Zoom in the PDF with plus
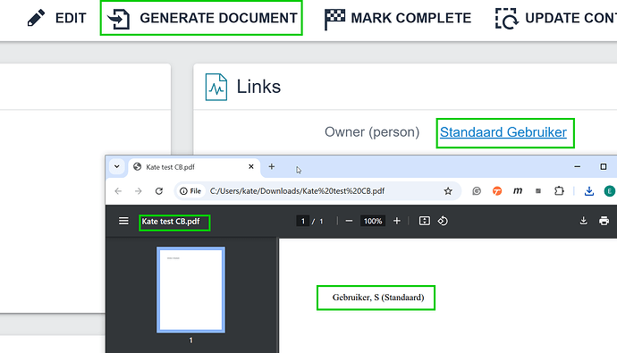Screen dimensions: 617x353 click(397, 221)
